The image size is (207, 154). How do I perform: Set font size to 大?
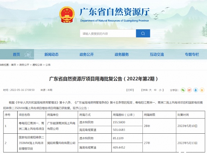[x=150, y=90]
